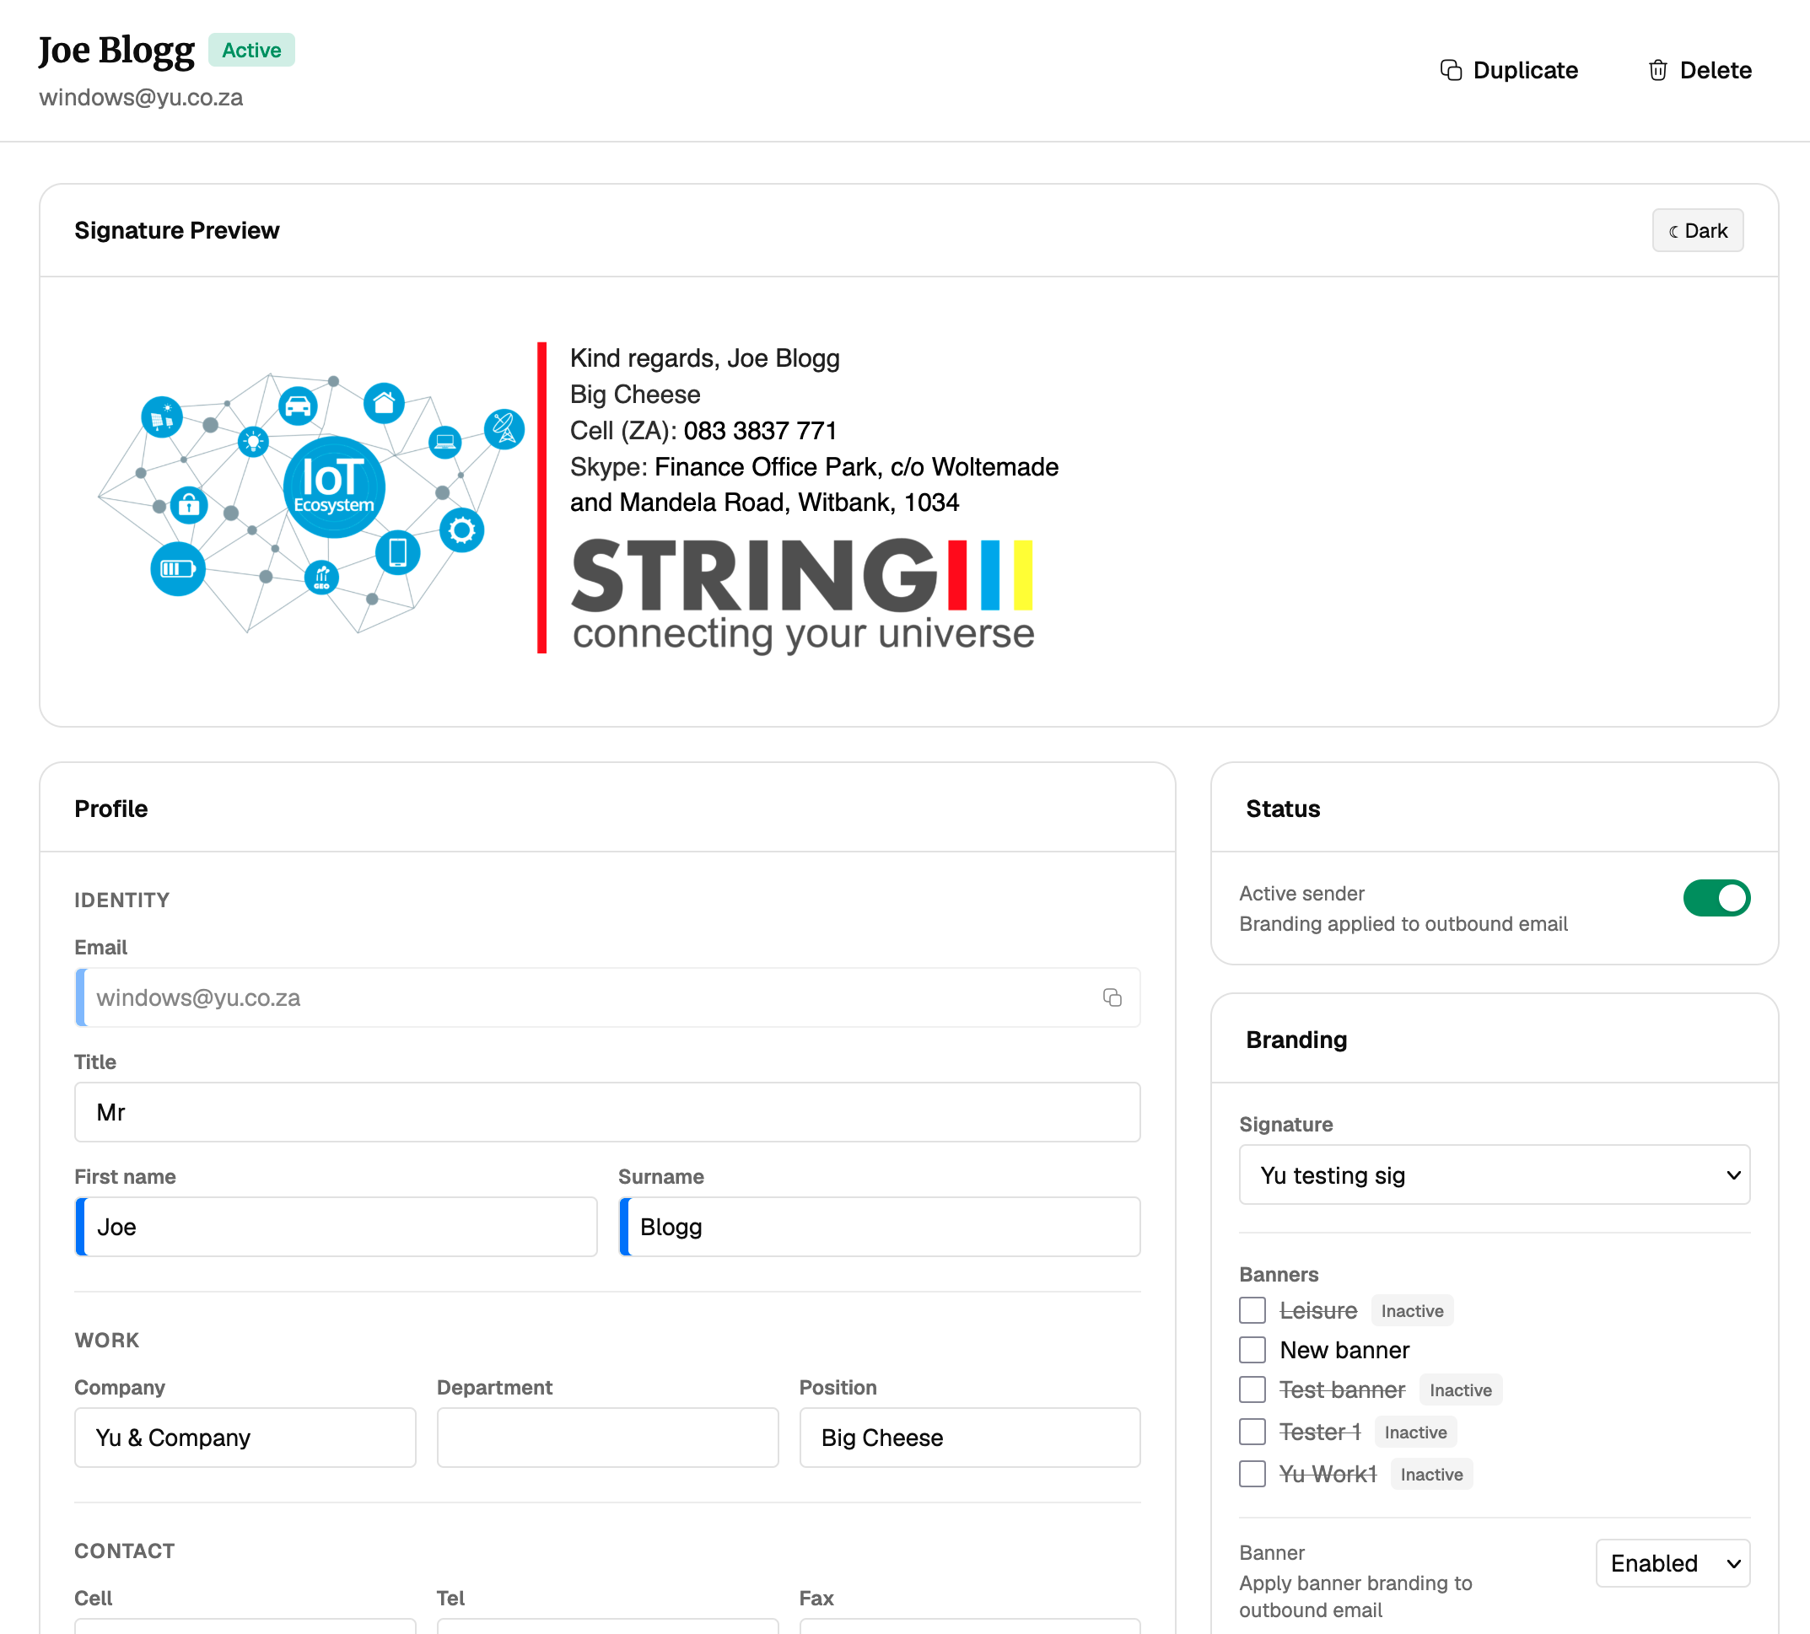1810x1634 pixels.
Task: Click the Inactive tag beside Yu Work1
Action: (1431, 1475)
